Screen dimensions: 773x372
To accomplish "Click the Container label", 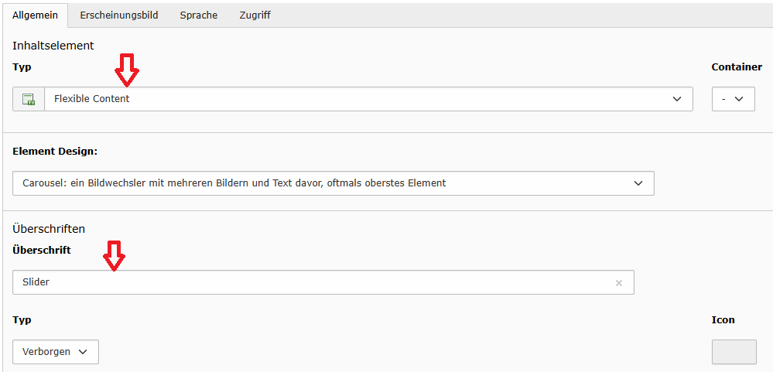I will point(737,67).
